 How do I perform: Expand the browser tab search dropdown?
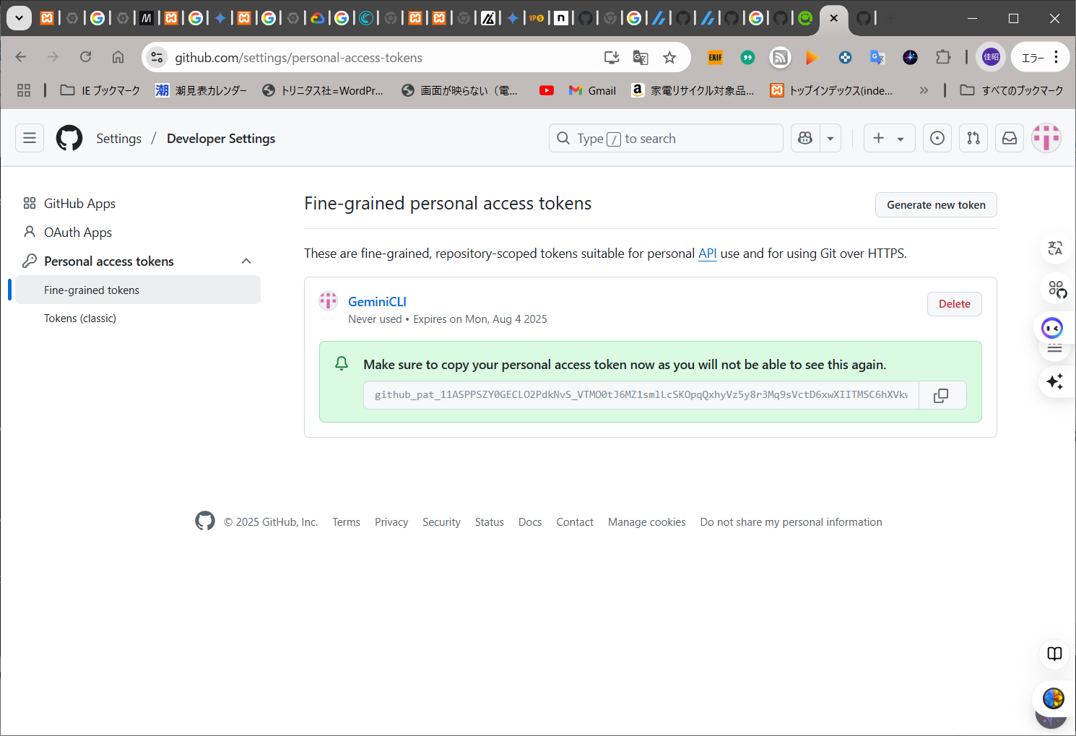[x=19, y=18]
